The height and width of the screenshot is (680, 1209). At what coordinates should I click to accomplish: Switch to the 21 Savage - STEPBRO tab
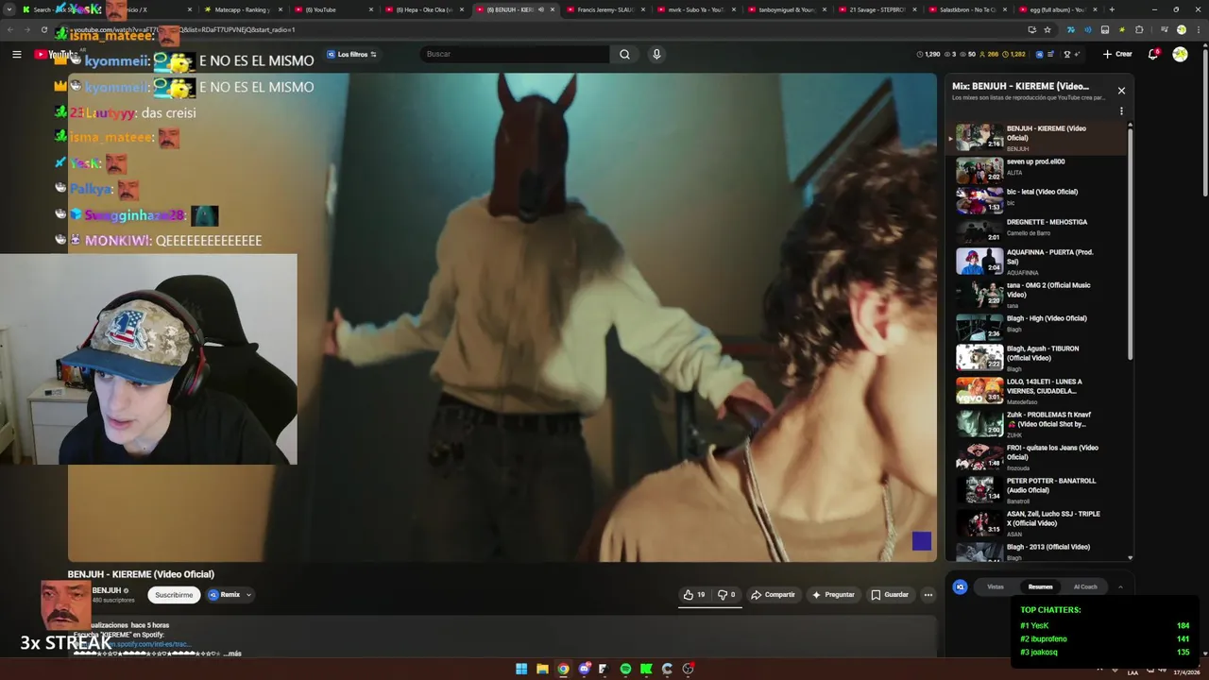[878, 9]
